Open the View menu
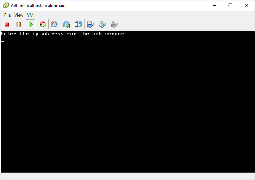This screenshot has width=255, height=180. 19,15
